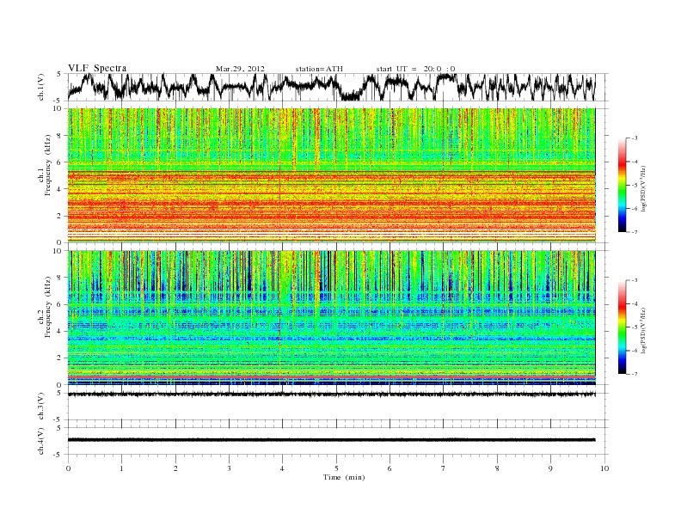Click the ch.2 spectrogram color scale bar
681x526 pixels.
pos(623,327)
